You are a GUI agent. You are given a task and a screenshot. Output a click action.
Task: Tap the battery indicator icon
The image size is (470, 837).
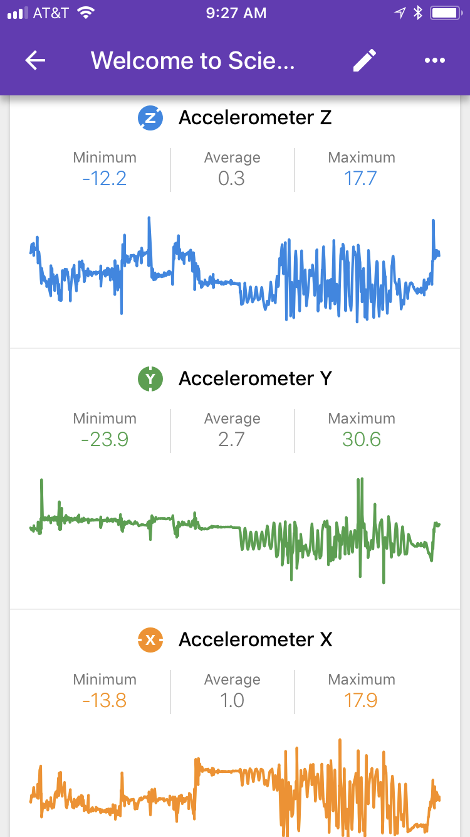(x=446, y=13)
